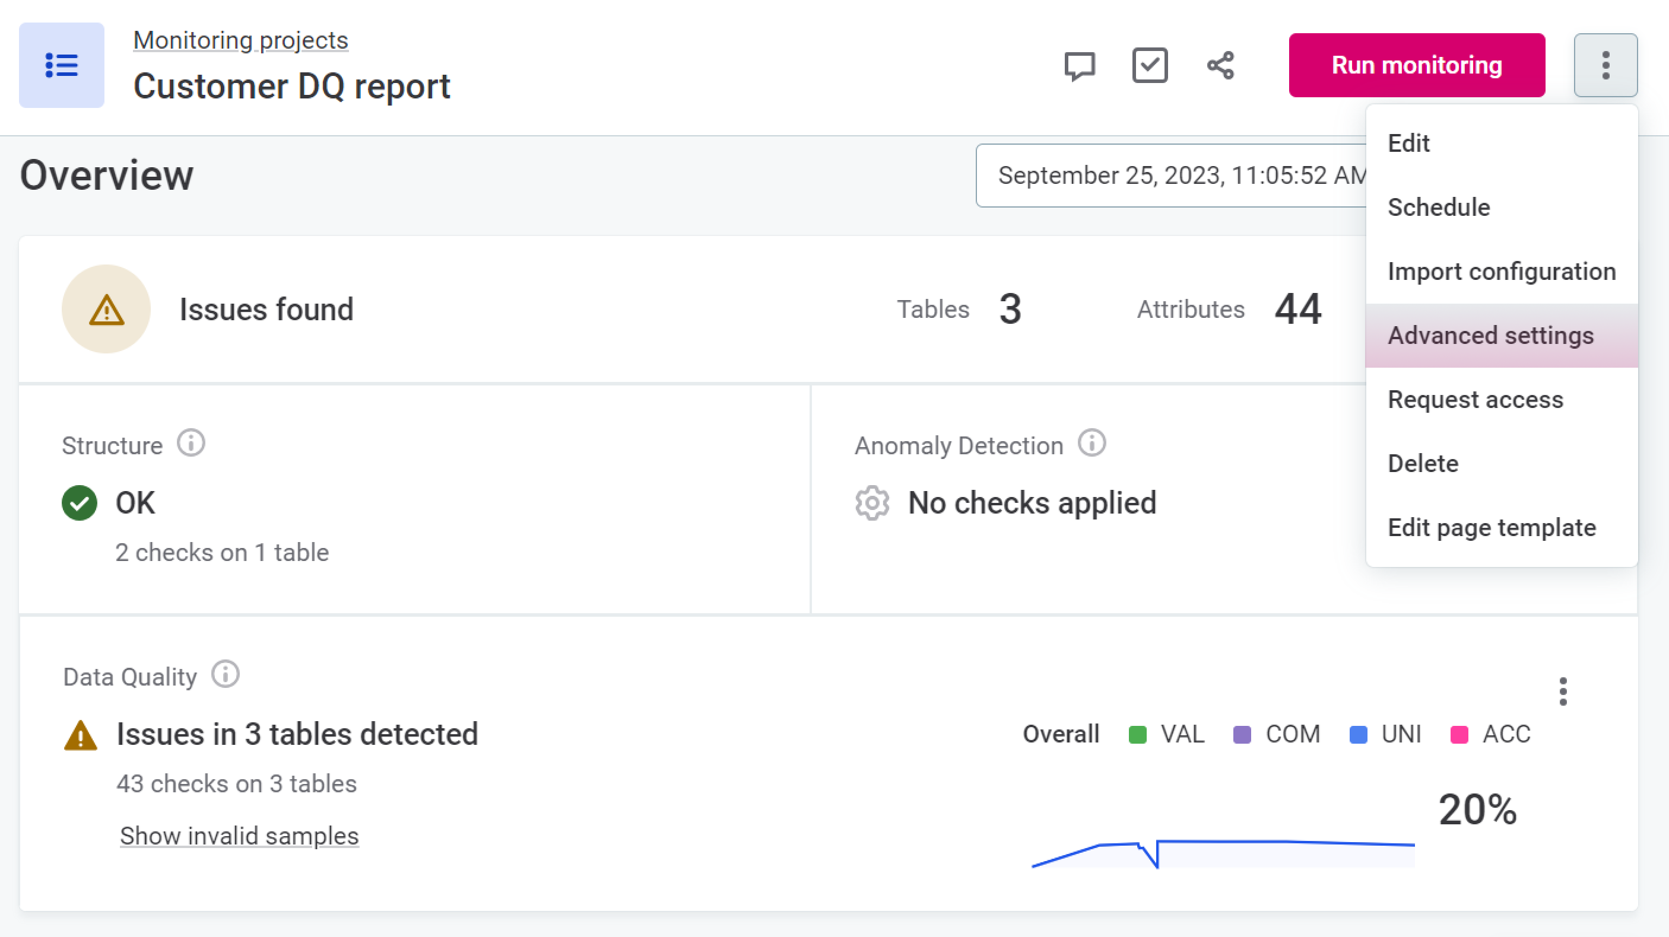Viewport: 1669px width, 937px height.
Task: Click the share icon in header
Action: [x=1221, y=65]
